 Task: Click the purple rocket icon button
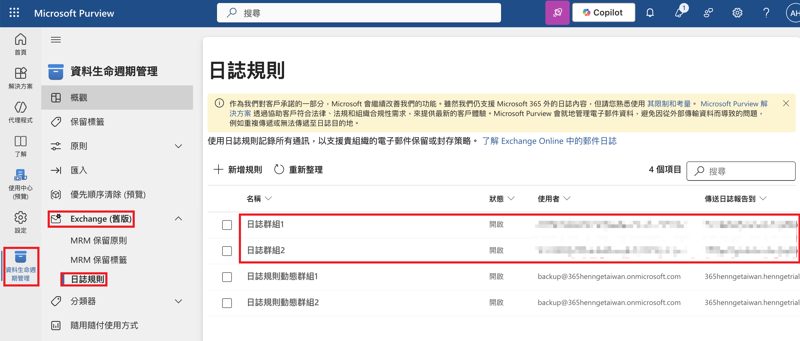pyautogui.click(x=557, y=13)
